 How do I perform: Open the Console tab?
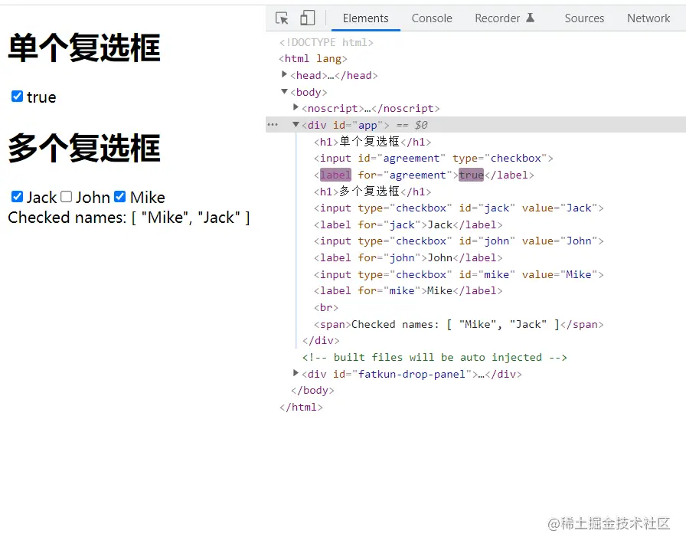431,18
